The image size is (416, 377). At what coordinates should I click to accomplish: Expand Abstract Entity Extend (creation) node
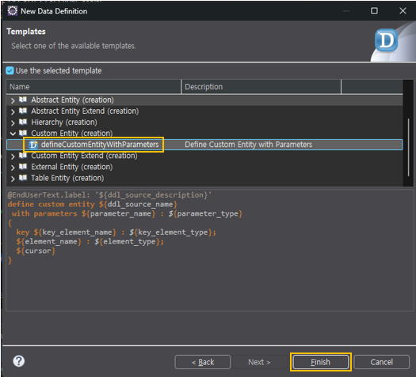[x=13, y=111]
